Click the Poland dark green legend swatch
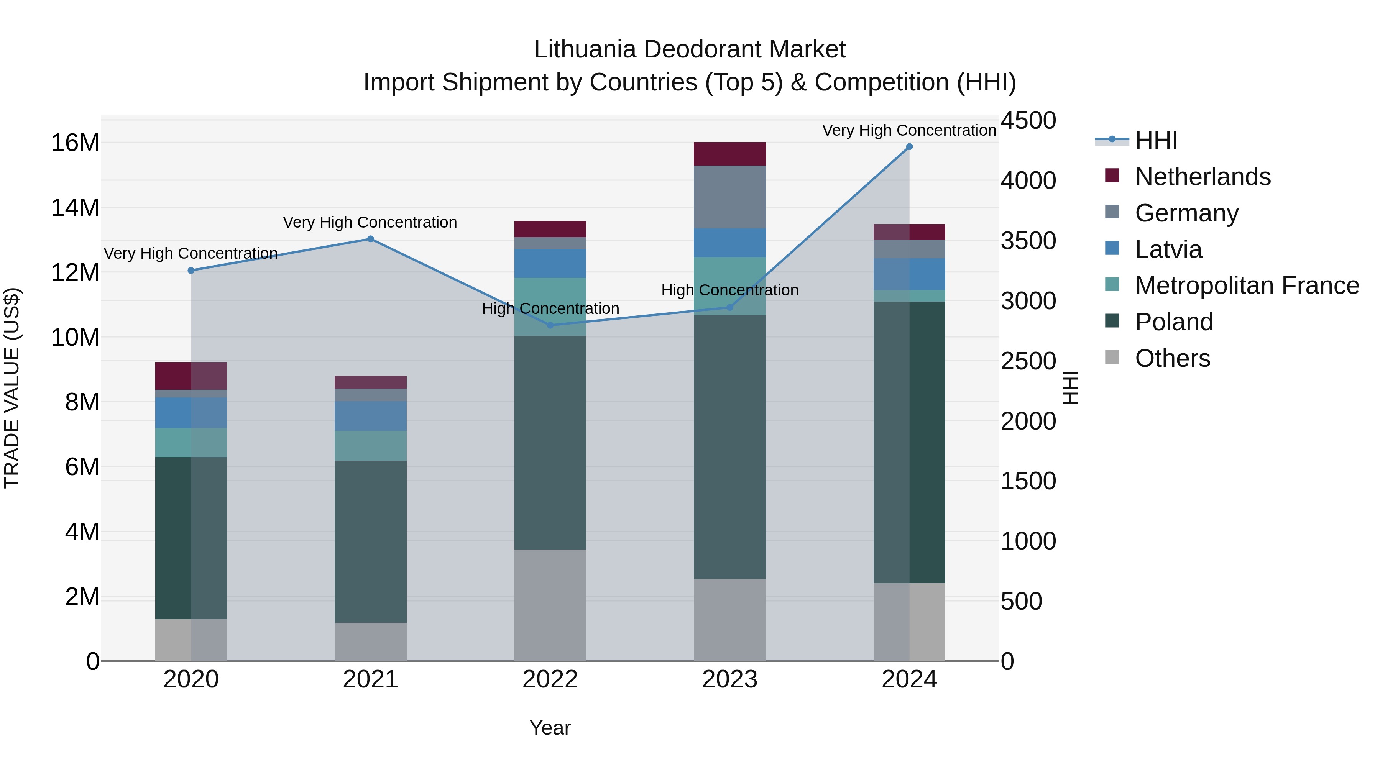 pyautogui.click(x=1112, y=320)
